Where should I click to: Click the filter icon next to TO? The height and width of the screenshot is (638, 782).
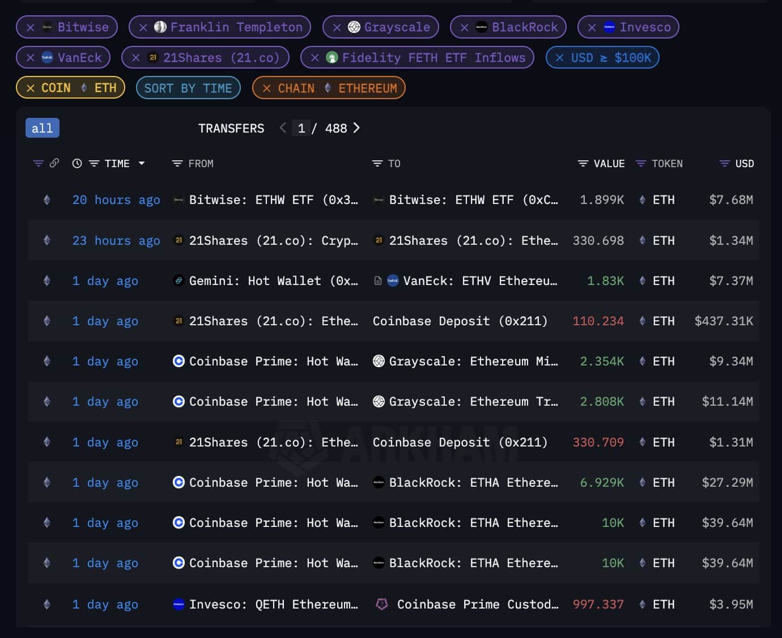pyautogui.click(x=377, y=164)
